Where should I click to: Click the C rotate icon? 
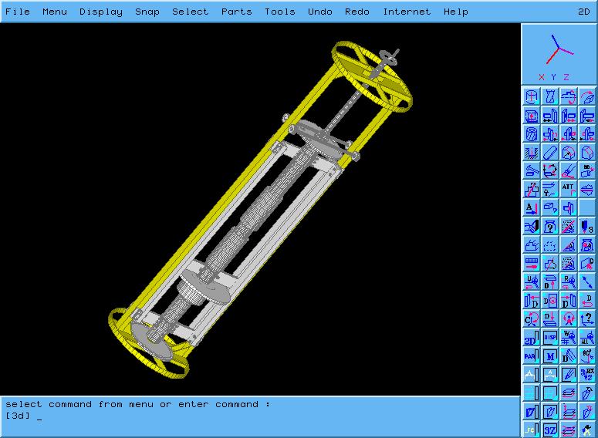(x=532, y=318)
